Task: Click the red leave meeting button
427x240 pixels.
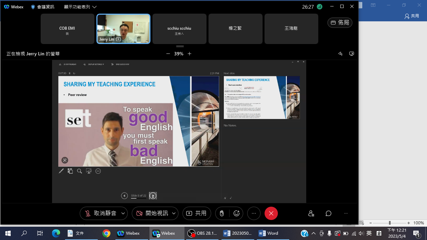Action: pyautogui.click(x=271, y=213)
